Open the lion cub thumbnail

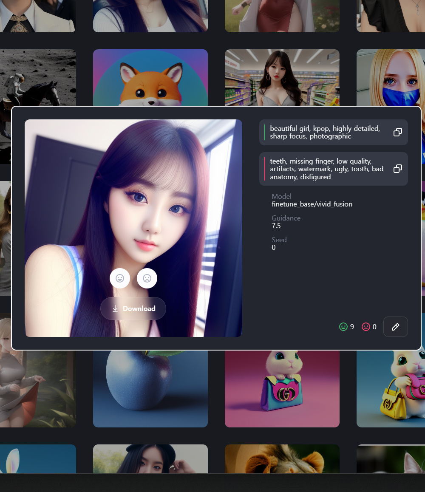282,459
